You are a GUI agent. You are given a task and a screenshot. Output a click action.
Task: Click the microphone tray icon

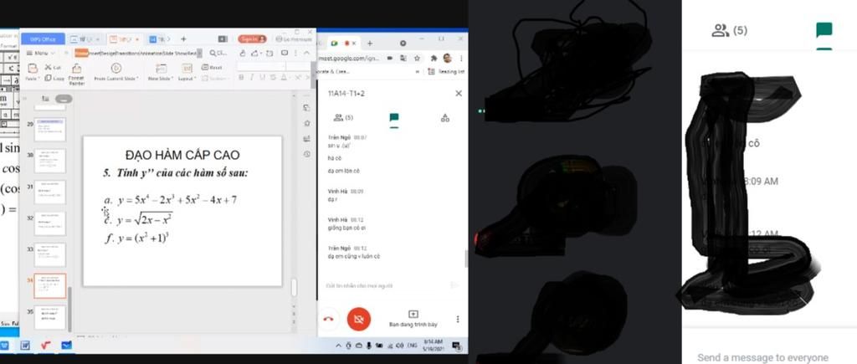tap(369, 346)
